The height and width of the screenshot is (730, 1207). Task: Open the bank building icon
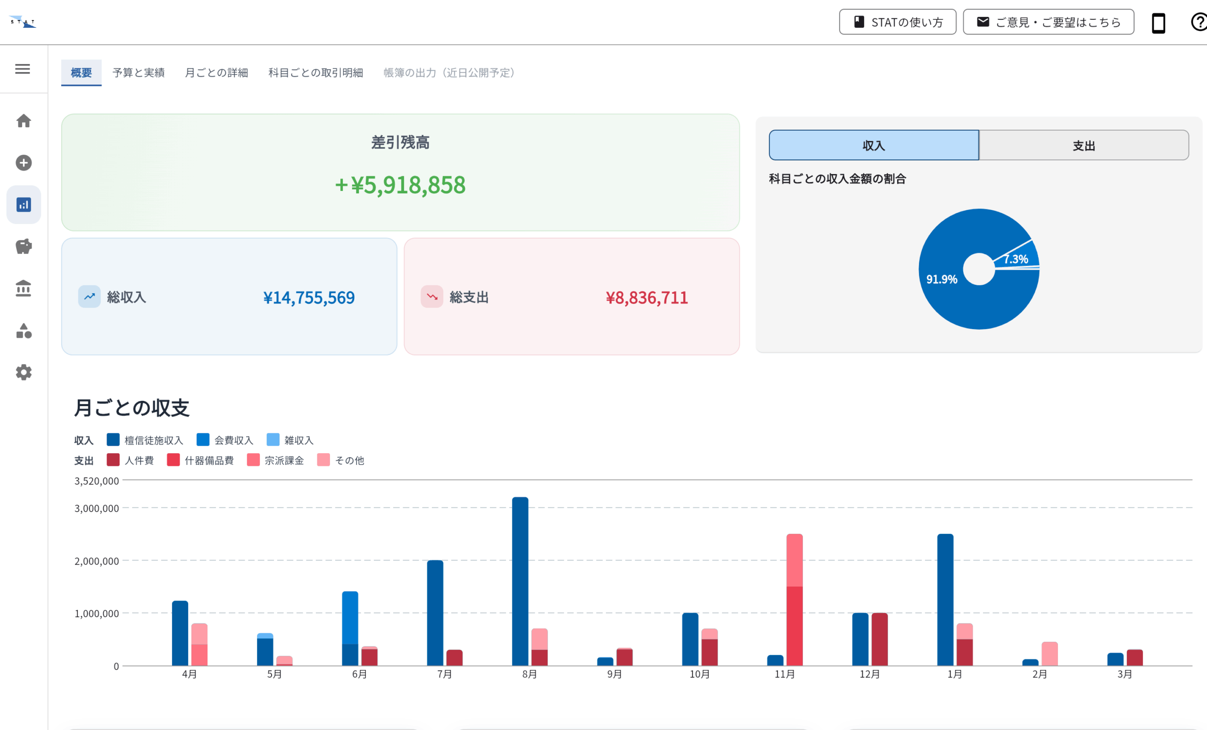(24, 289)
